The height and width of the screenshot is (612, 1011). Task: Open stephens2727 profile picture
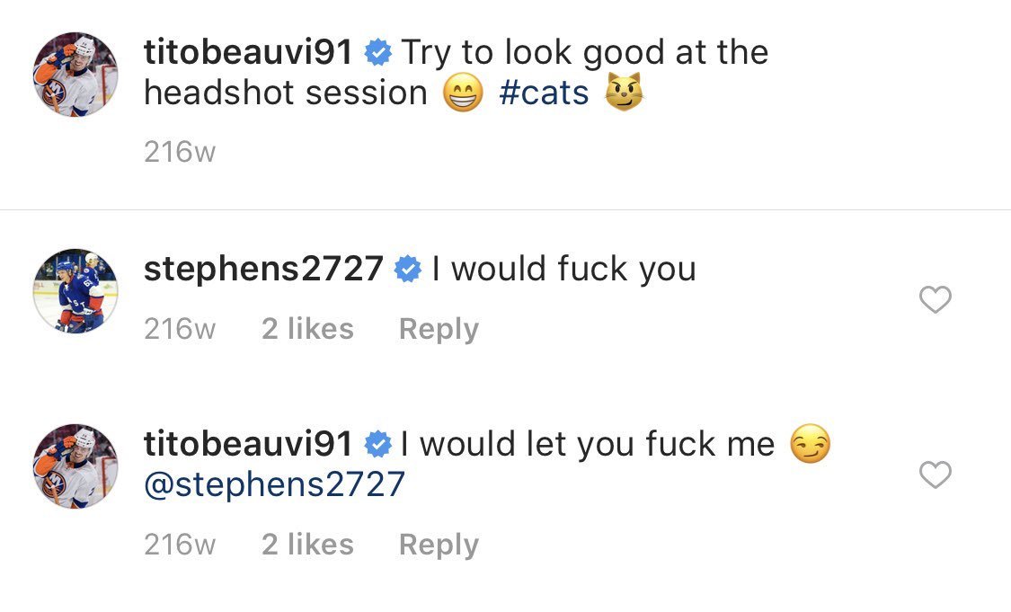click(x=75, y=291)
